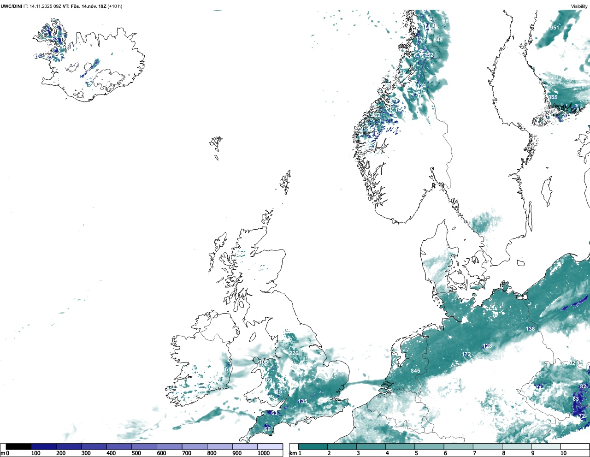Click the black 0–100 m legend swatch
590x457 pixels.
[18, 446]
